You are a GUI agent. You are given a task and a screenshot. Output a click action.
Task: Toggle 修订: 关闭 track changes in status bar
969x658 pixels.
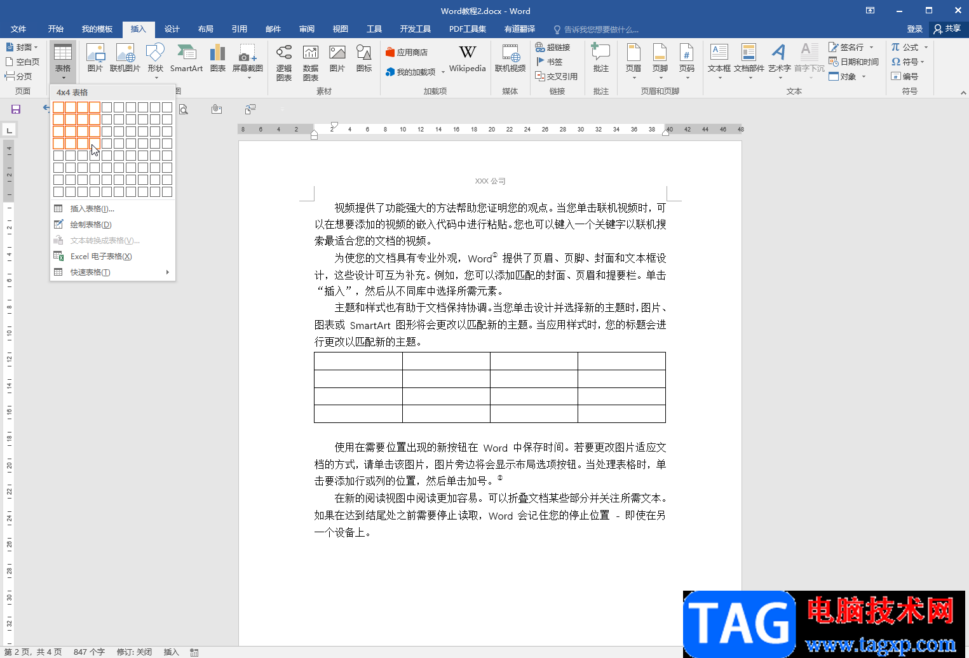tap(134, 652)
